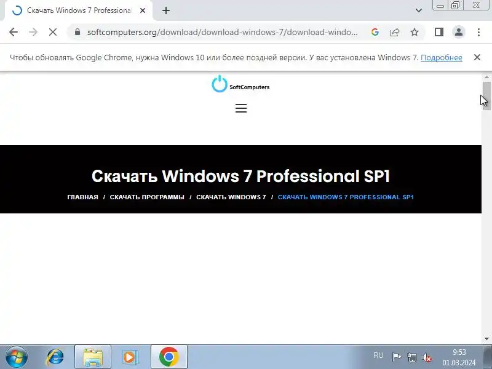Open the Подробнее link in the infobar
The image size is (492, 369).
pos(441,57)
